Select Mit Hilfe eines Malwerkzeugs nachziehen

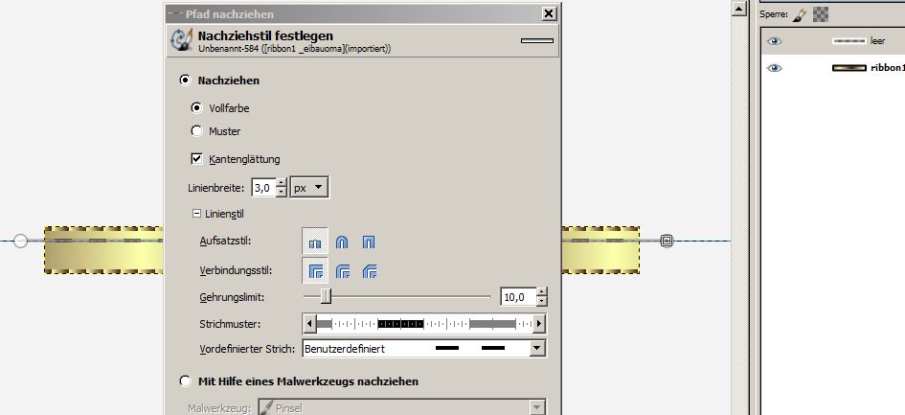185,381
